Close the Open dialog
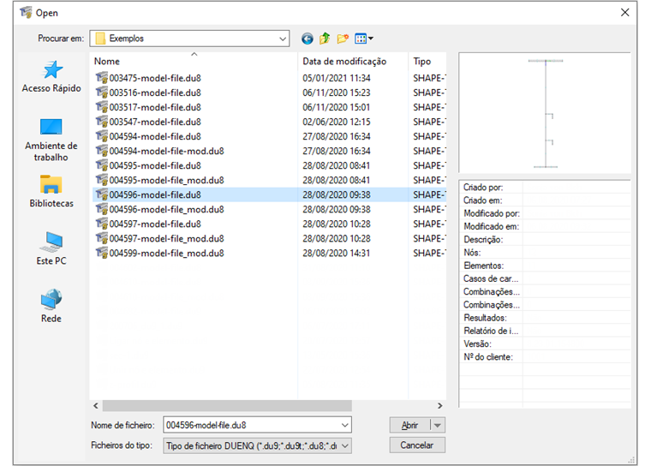 pyautogui.click(x=624, y=13)
